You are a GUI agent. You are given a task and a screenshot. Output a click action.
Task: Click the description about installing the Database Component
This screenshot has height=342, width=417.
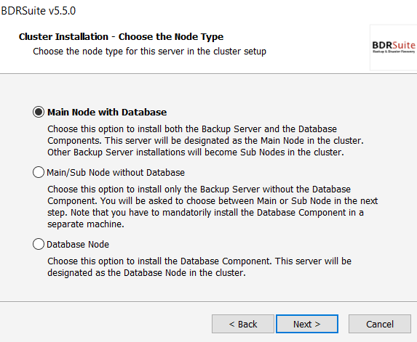[x=199, y=261]
